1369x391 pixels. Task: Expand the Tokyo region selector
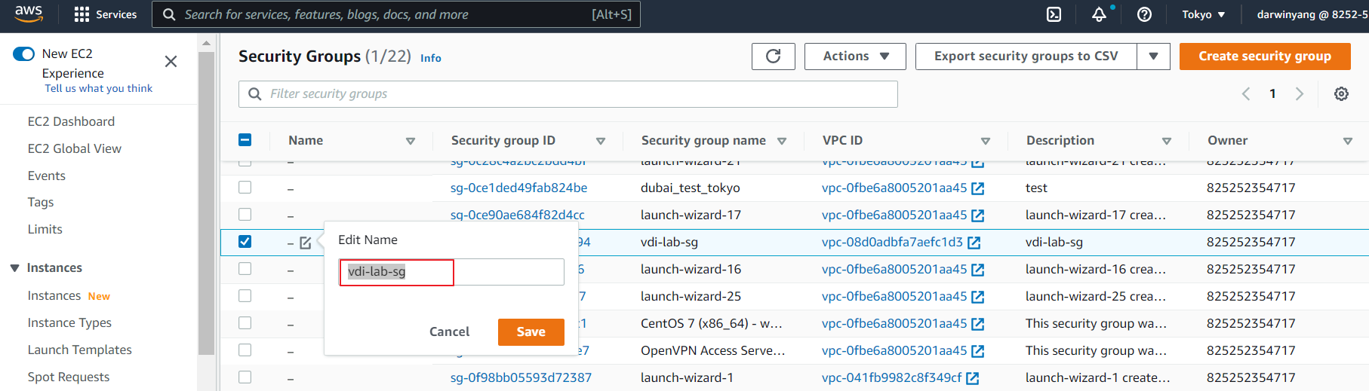(x=1203, y=14)
